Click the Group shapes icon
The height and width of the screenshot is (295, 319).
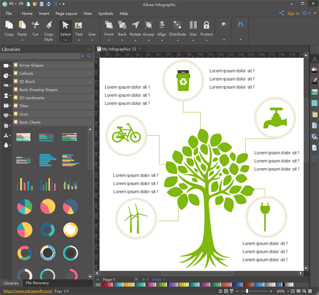click(149, 25)
